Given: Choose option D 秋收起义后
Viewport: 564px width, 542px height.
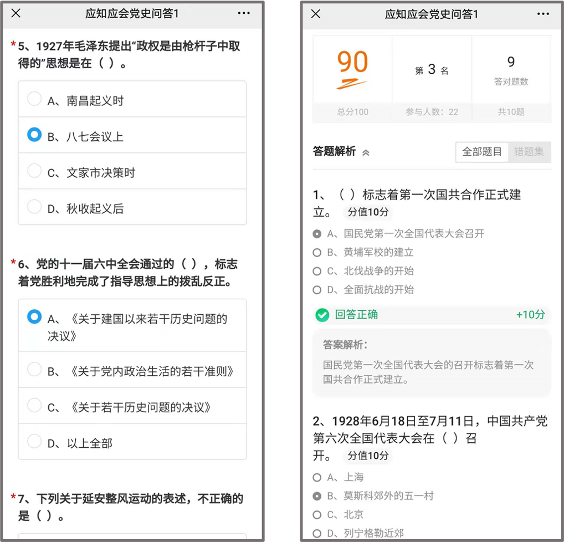Looking at the screenshot, I should (34, 207).
